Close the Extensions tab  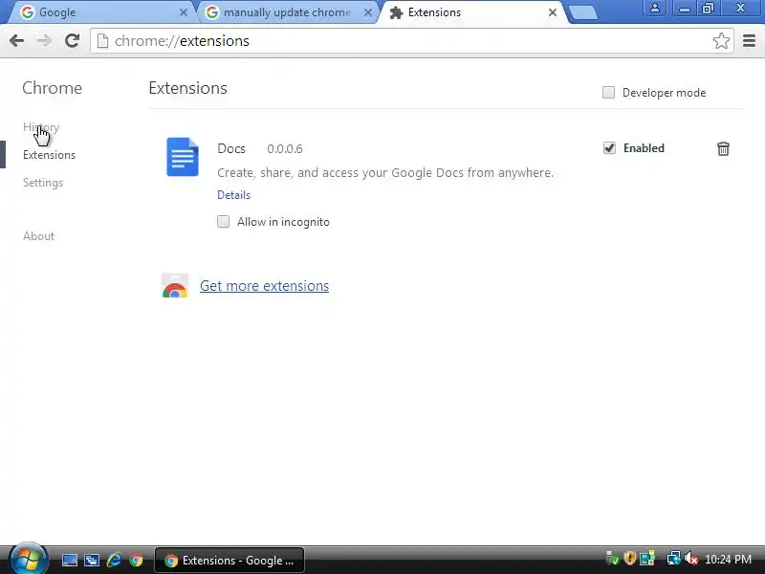click(x=553, y=12)
